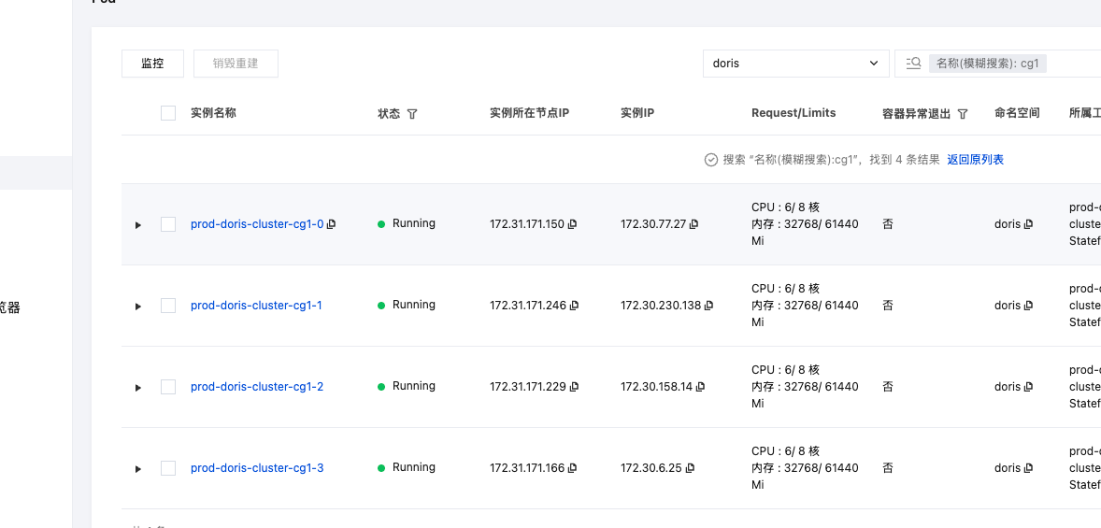The image size is (1101, 528).
Task: Click filter icon beside 容器异常退出 column
Action: pyautogui.click(x=963, y=114)
